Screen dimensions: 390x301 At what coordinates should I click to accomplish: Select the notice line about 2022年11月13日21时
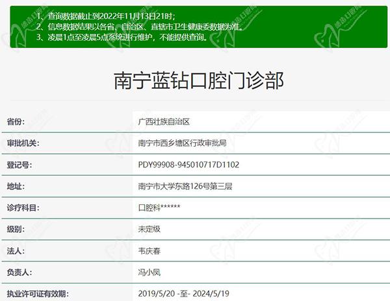coord(106,16)
